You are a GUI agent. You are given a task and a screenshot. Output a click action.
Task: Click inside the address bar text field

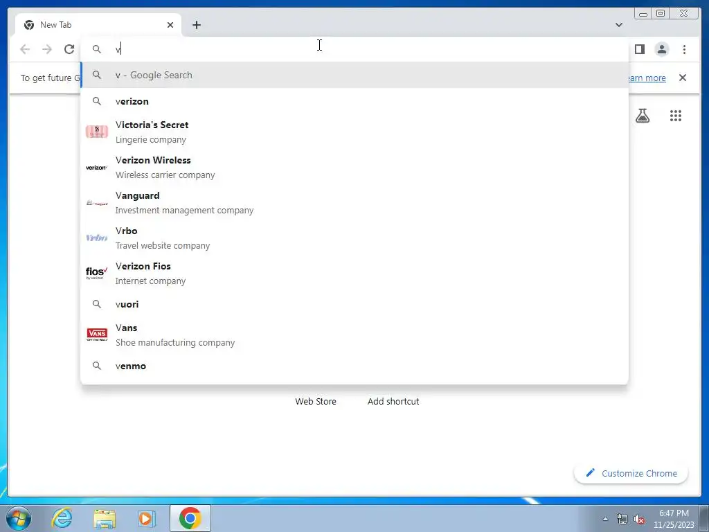tap(354, 49)
